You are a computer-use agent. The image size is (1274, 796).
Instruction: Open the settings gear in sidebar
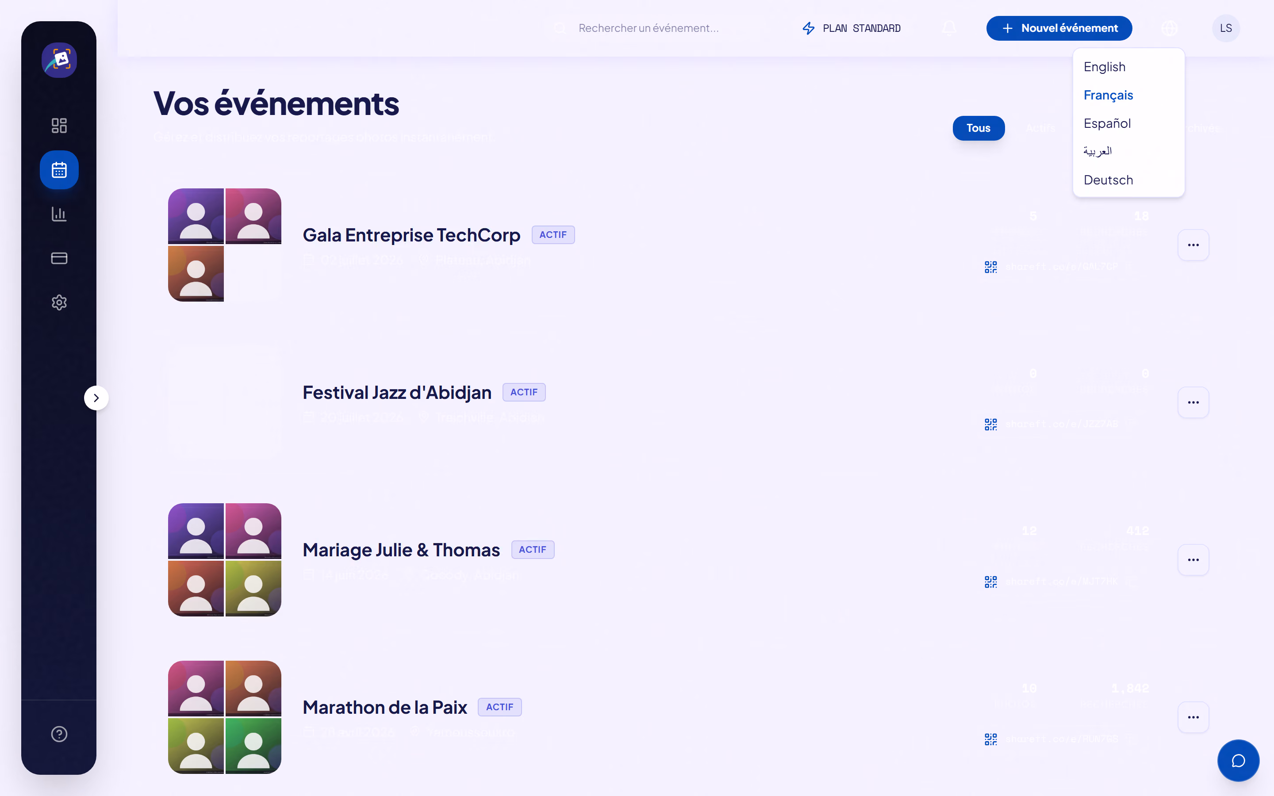tap(59, 302)
